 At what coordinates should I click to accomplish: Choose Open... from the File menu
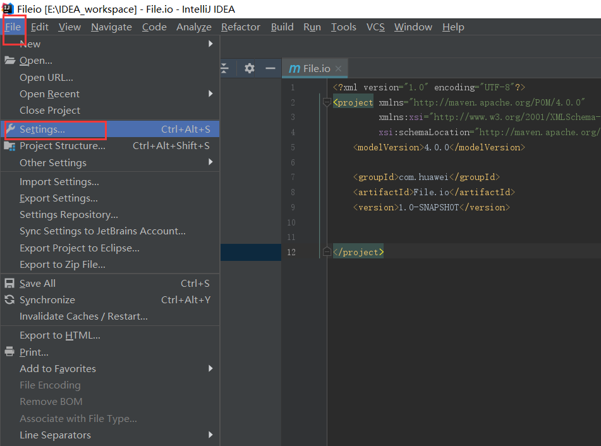[110, 61]
